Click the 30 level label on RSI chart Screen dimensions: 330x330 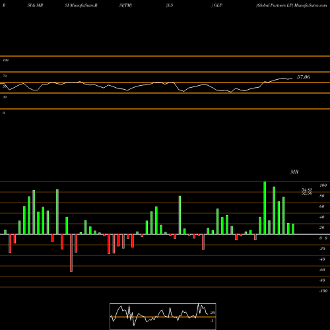click(x=5, y=97)
